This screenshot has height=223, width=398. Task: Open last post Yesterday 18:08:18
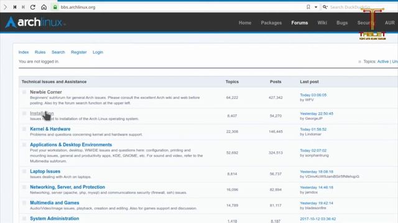[x=317, y=172]
